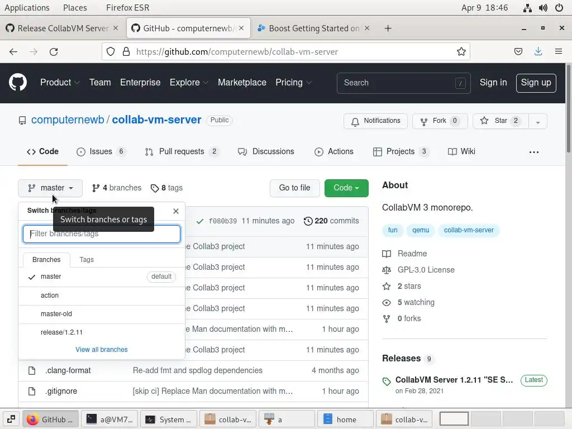Screen dimensions: 572x429
Task: Expand the master branch dropdown button
Action: click(x=50, y=188)
